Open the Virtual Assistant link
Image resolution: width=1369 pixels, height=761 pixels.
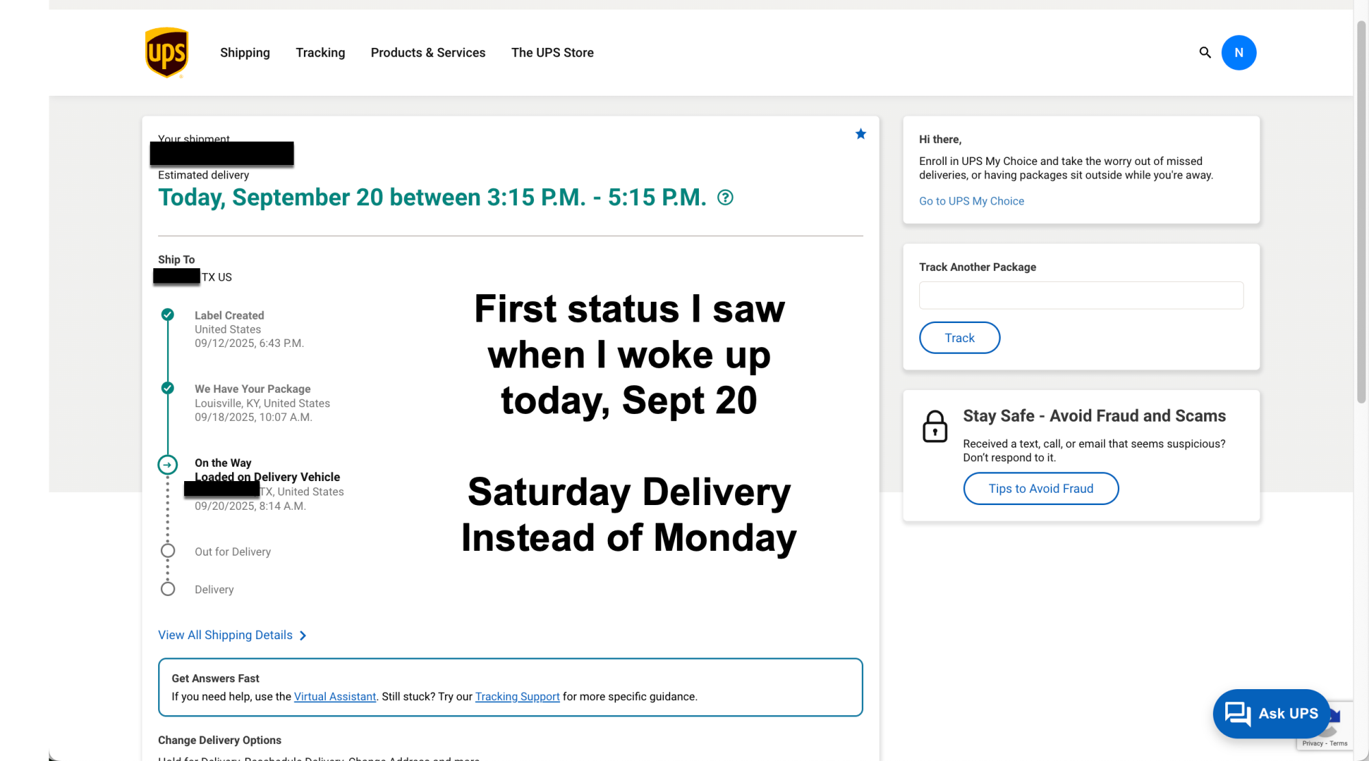pos(335,697)
